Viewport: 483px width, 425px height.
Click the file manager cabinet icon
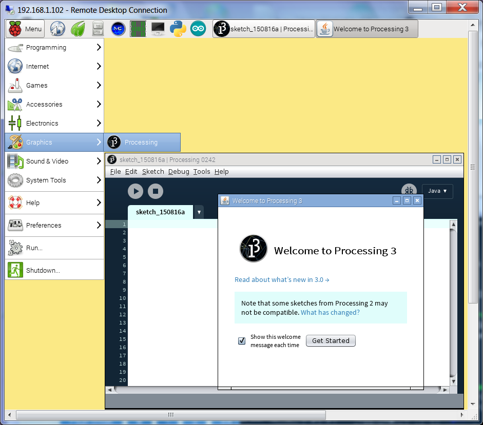coord(98,29)
